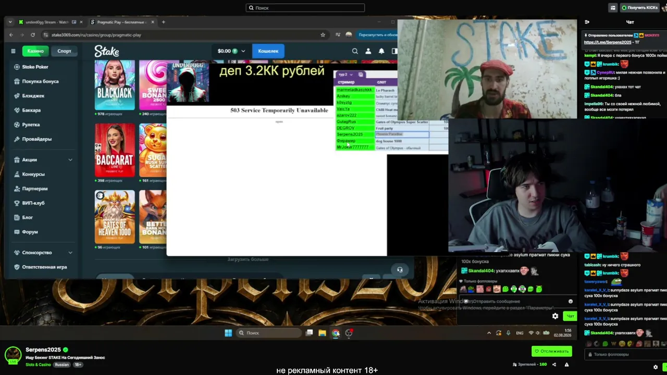Screen dimensions: 667x375
Task: Open the Stake hamburger menu icon
Action: click(13, 51)
